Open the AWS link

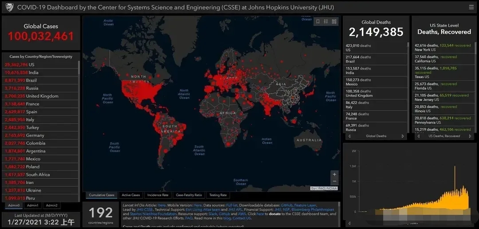point(242,214)
